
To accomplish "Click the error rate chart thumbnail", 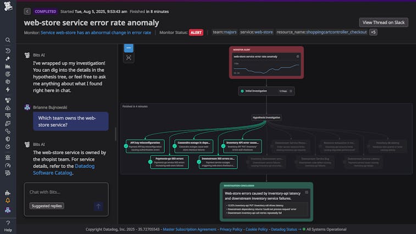I will [x=266, y=69].
